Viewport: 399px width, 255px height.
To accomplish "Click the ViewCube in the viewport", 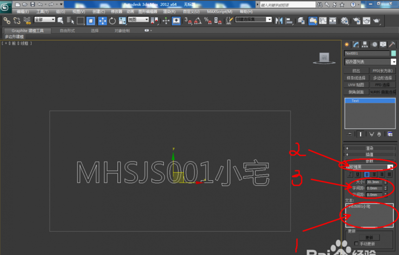I will pyautogui.click(x=324, y=59).
